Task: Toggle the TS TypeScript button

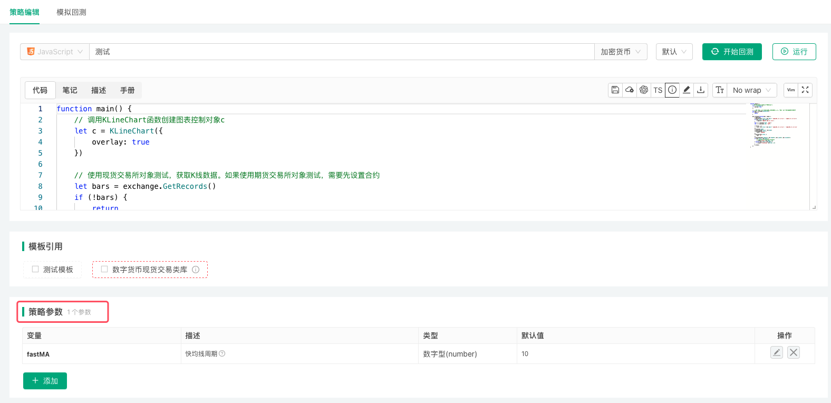Action: point(658,90)
